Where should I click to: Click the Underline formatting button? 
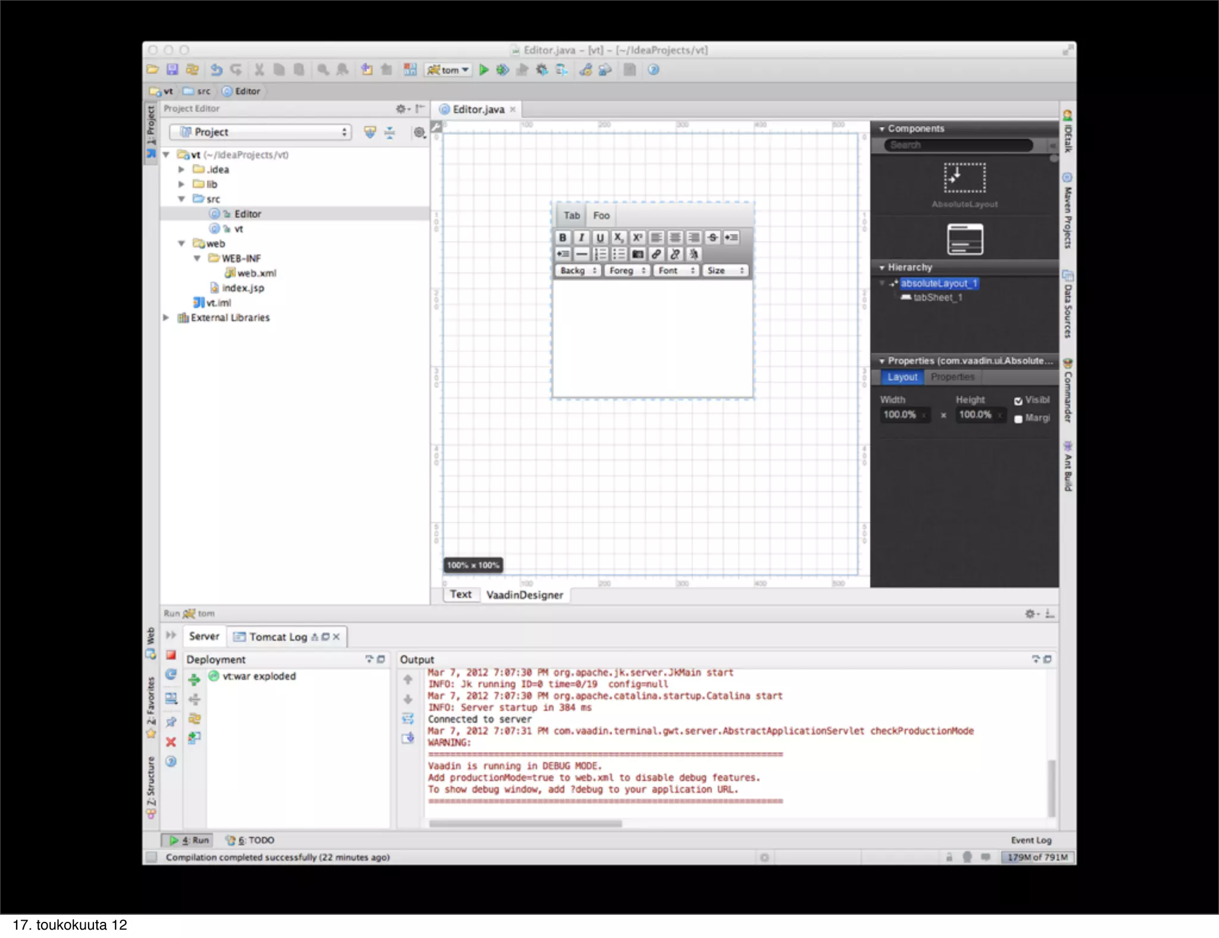tap(600, 237)
